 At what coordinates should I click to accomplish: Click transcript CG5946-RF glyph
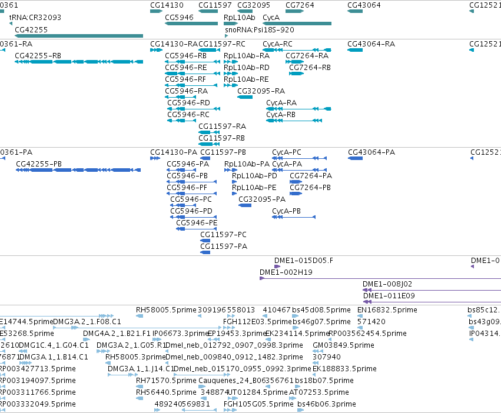[191, 85]
